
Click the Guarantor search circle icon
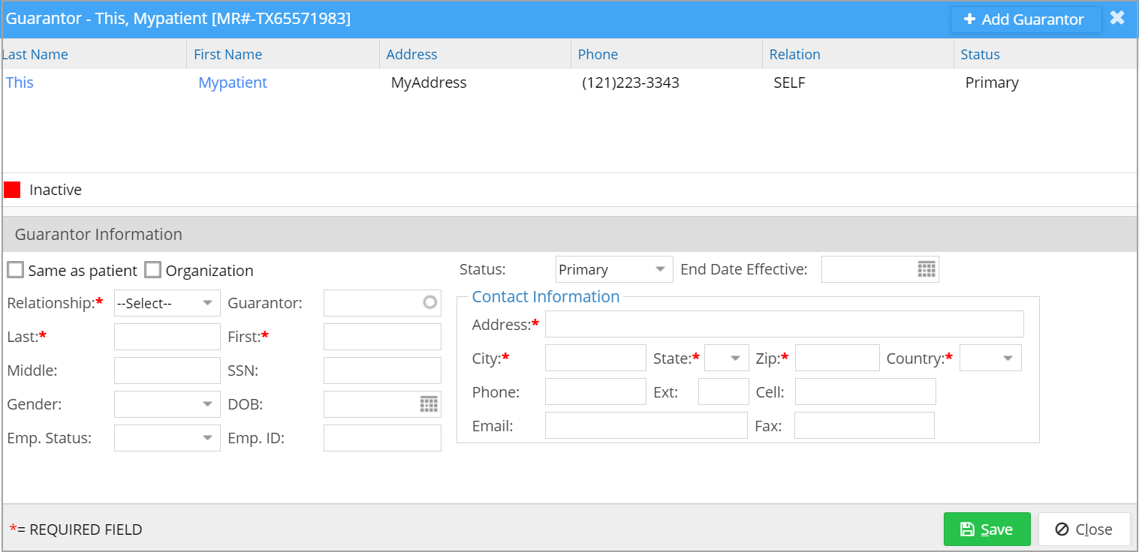429,303
